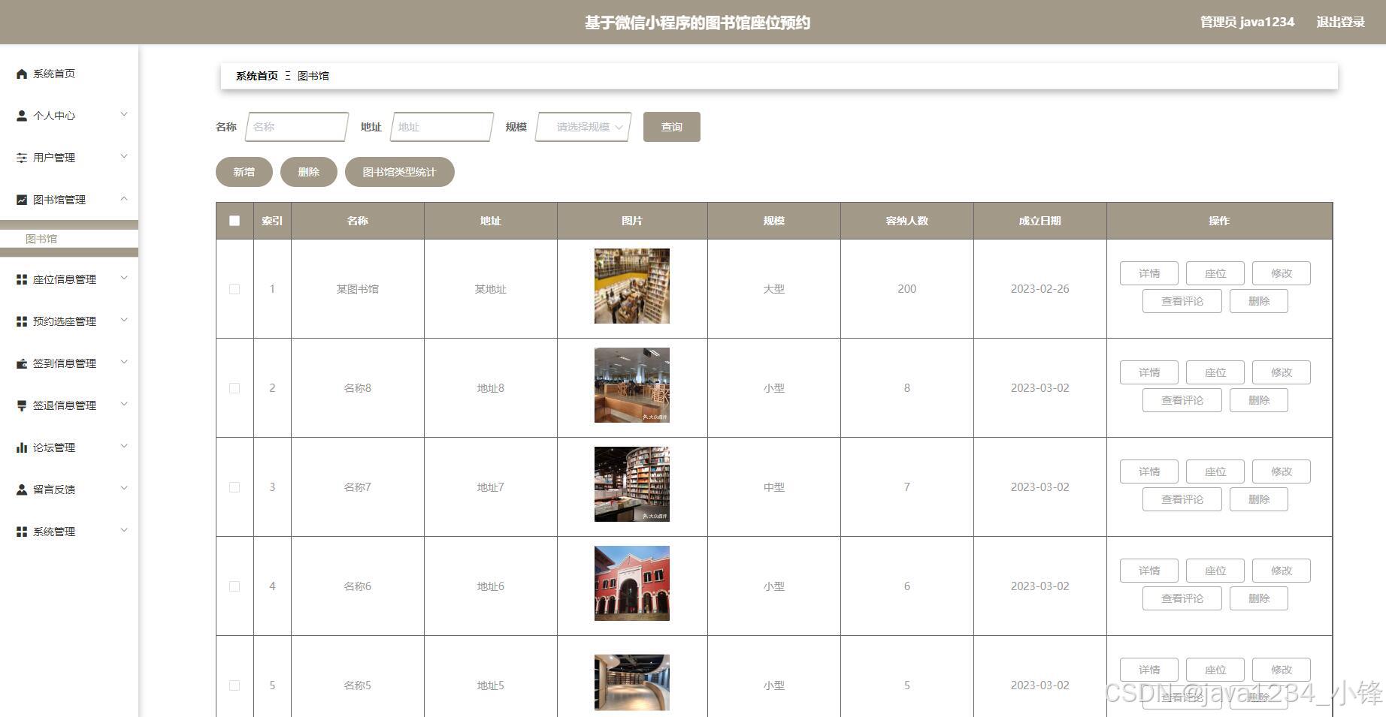This screenshot has height=717, width=1386.
Task: Click the 成立日期 column header
Action: click(1040, 221)
